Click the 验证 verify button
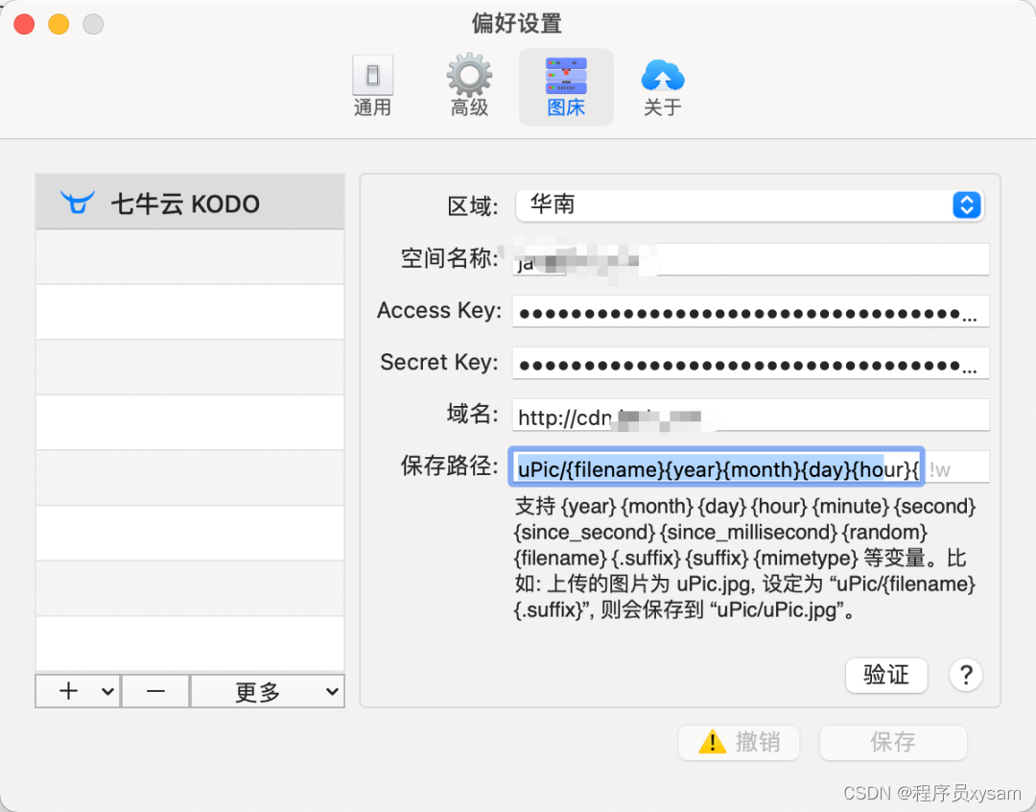The height and width of the screenshot is (812, 1036). pos(886,675)
